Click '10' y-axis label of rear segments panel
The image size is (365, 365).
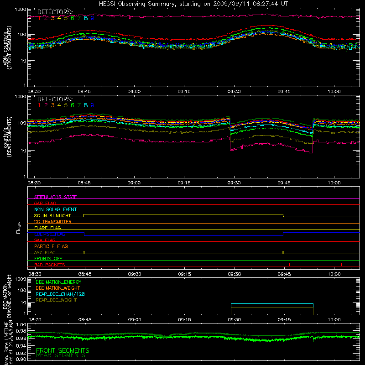tap(23, 151)
